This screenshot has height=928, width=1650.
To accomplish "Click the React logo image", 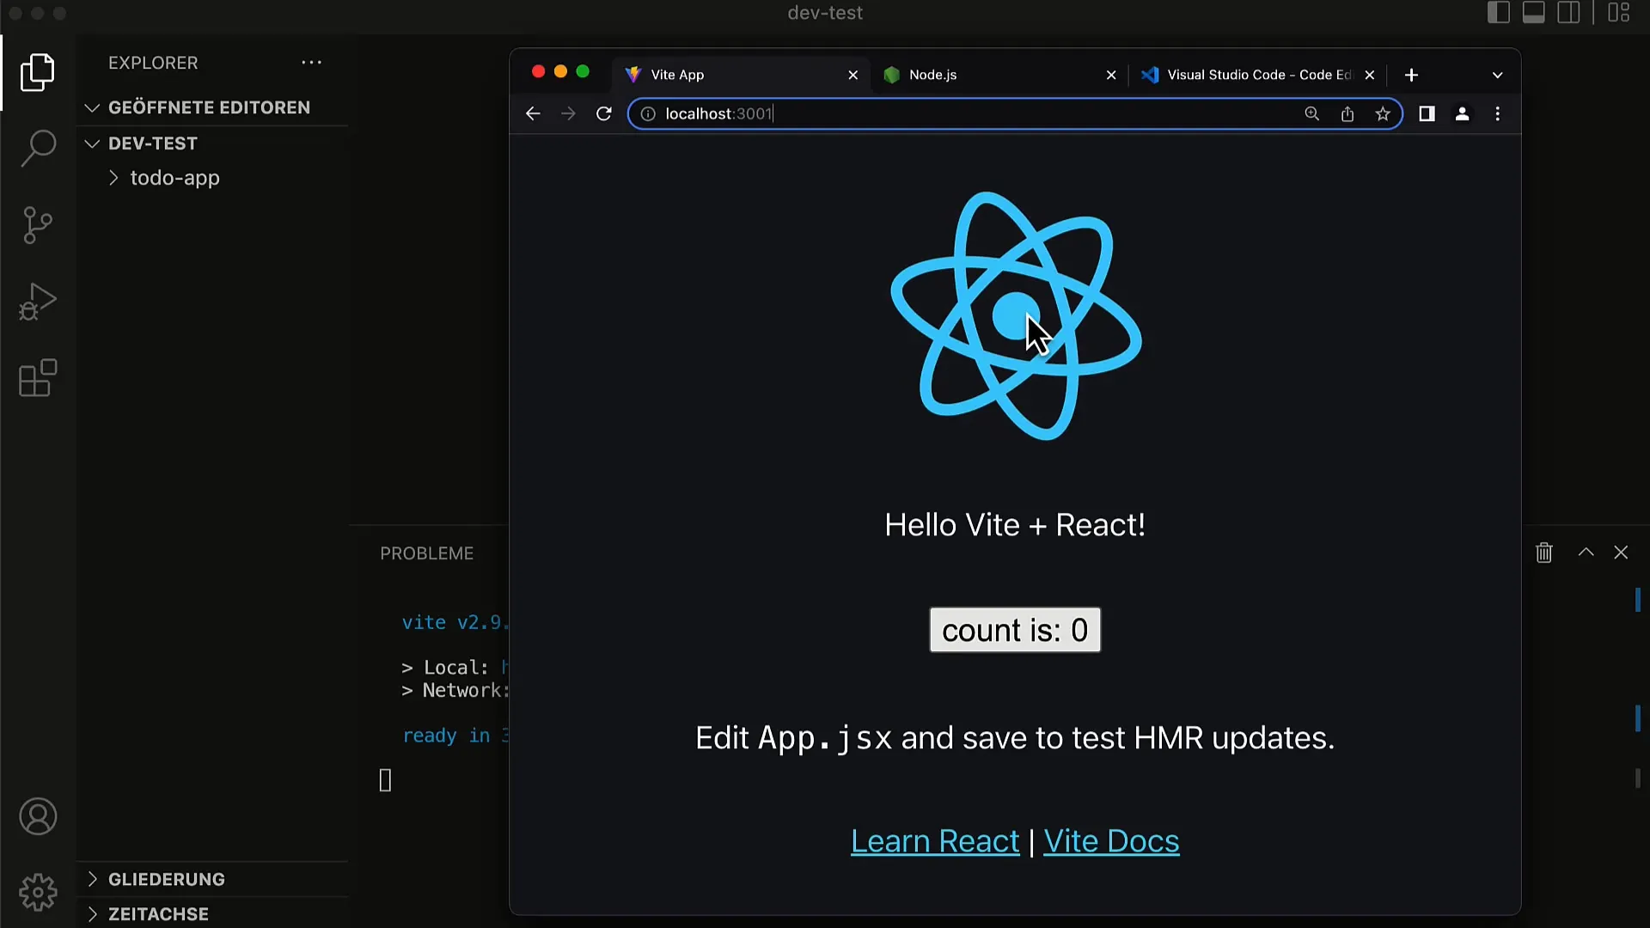I will (1016, 316).
